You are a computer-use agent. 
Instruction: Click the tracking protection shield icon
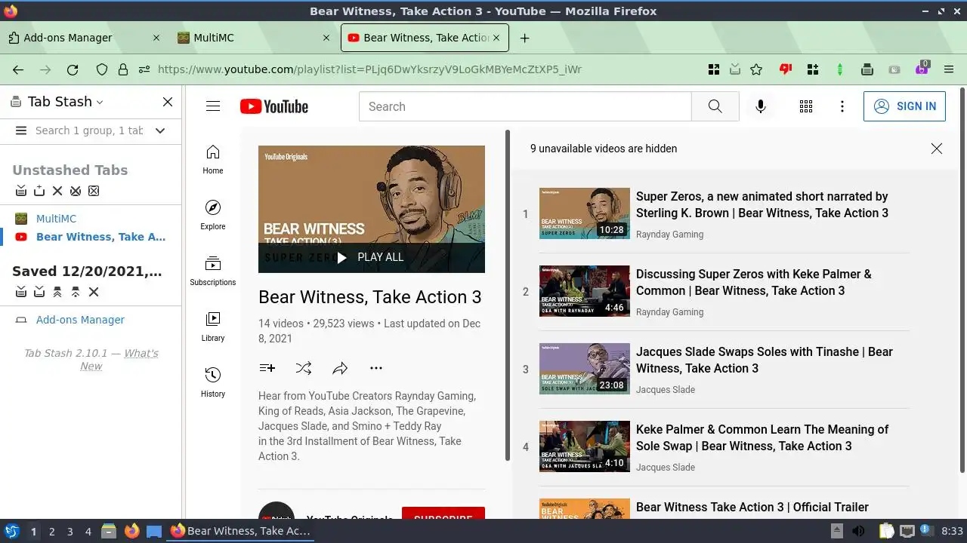[x=102, y=69]
